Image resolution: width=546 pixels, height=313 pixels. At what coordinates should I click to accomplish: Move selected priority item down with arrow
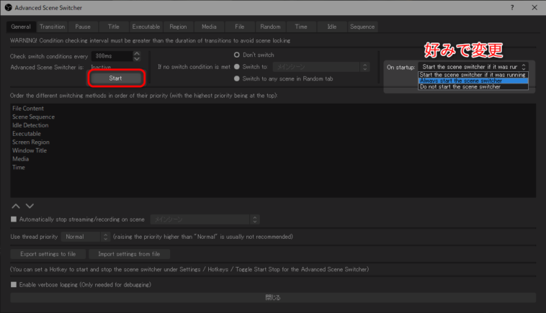[30, 207]
